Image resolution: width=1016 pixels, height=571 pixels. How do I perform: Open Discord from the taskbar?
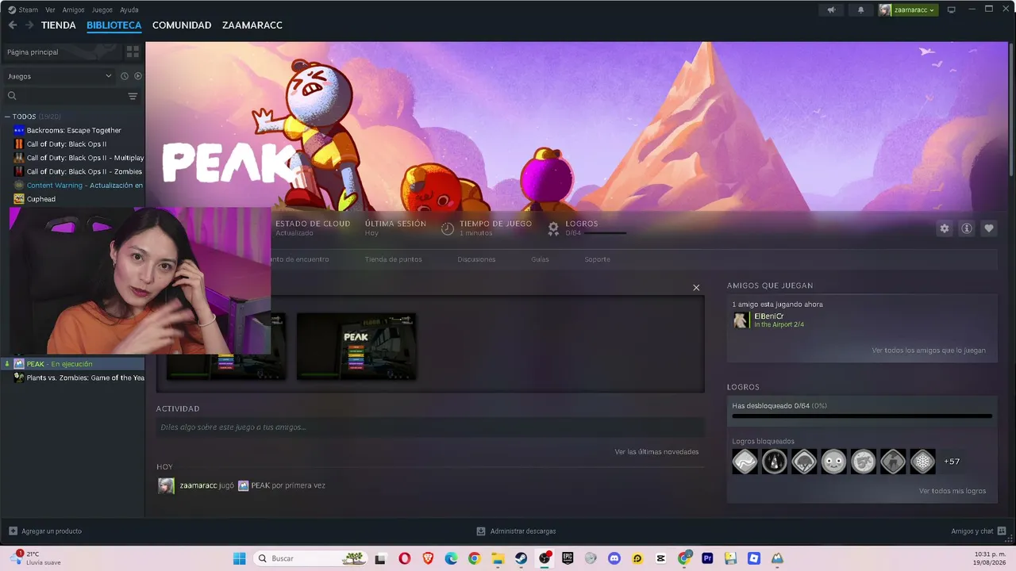click(614, 558)
